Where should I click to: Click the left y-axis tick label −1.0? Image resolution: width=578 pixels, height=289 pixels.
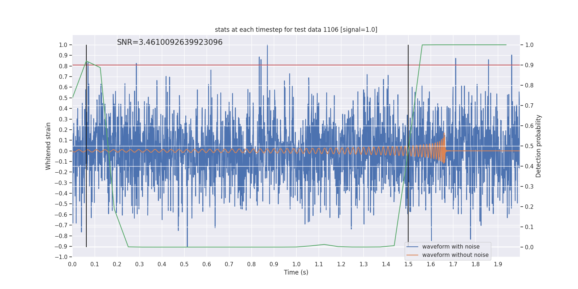click(61, 257)
